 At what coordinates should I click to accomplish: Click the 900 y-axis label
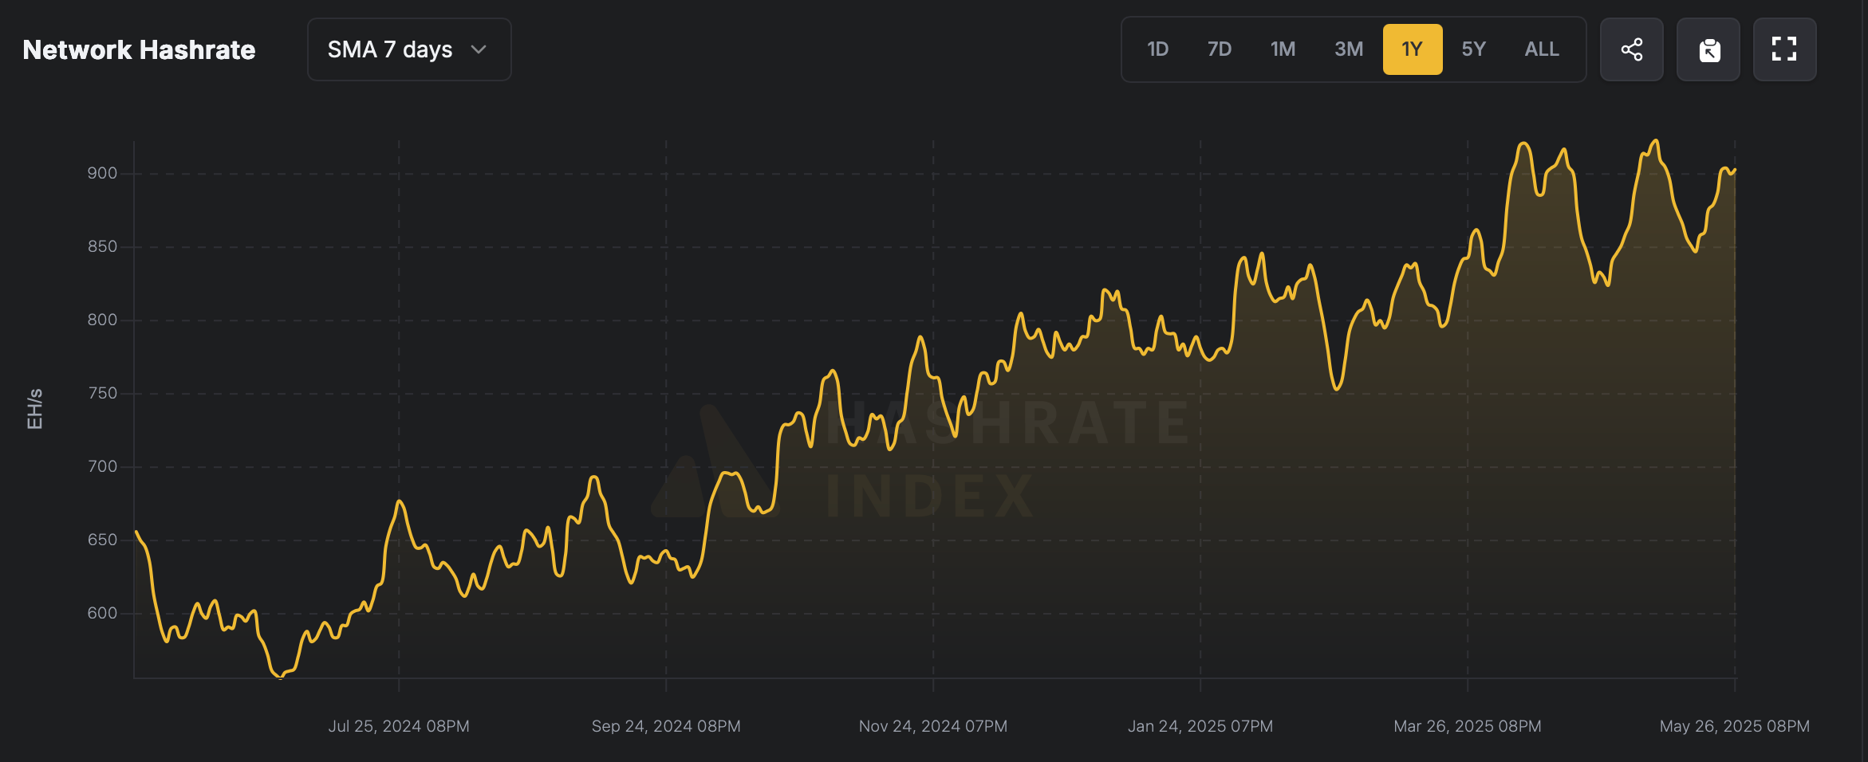(x=102, y=173)
